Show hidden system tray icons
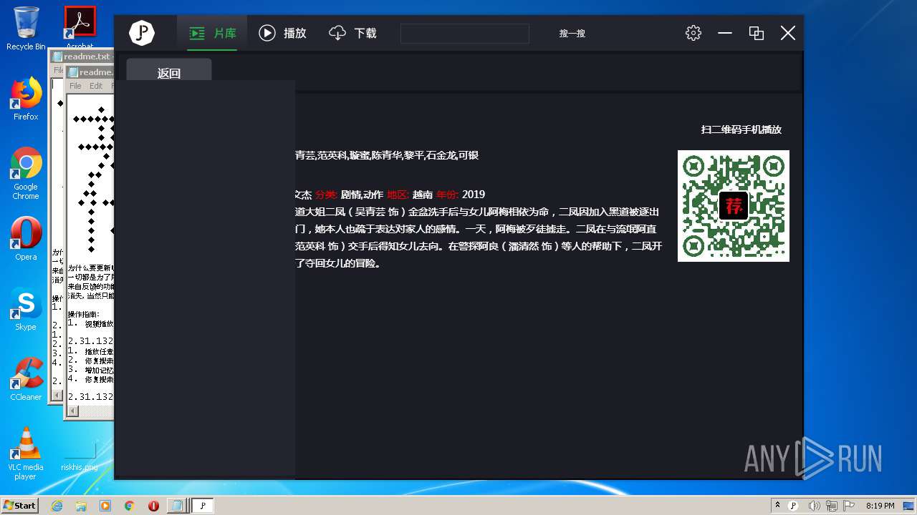 click(x=778, y=505)
